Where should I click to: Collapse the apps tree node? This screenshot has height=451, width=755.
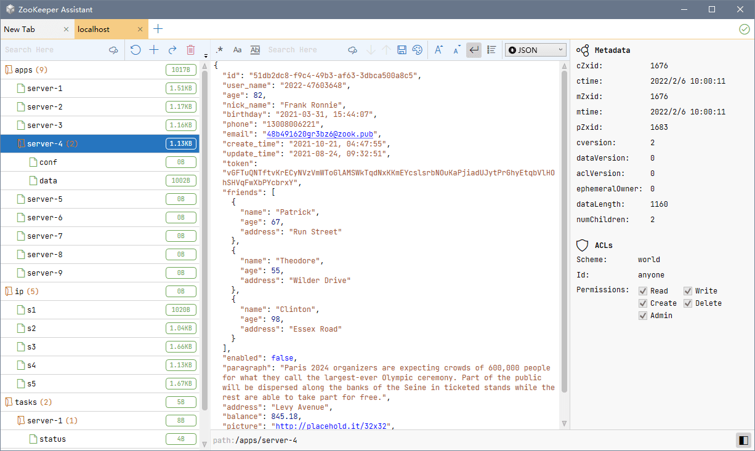[9, 70]
